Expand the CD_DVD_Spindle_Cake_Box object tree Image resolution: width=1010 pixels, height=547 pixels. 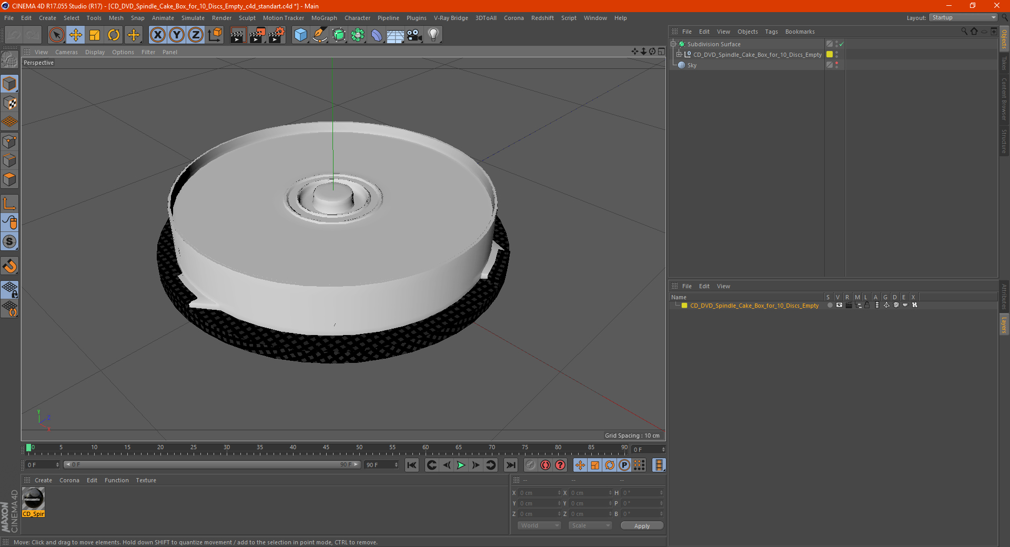coord(679,55)
